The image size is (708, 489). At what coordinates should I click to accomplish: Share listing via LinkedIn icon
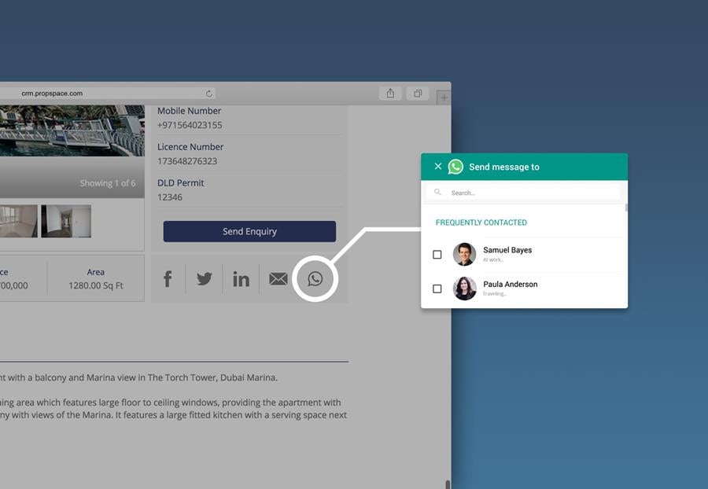(242, 279)
